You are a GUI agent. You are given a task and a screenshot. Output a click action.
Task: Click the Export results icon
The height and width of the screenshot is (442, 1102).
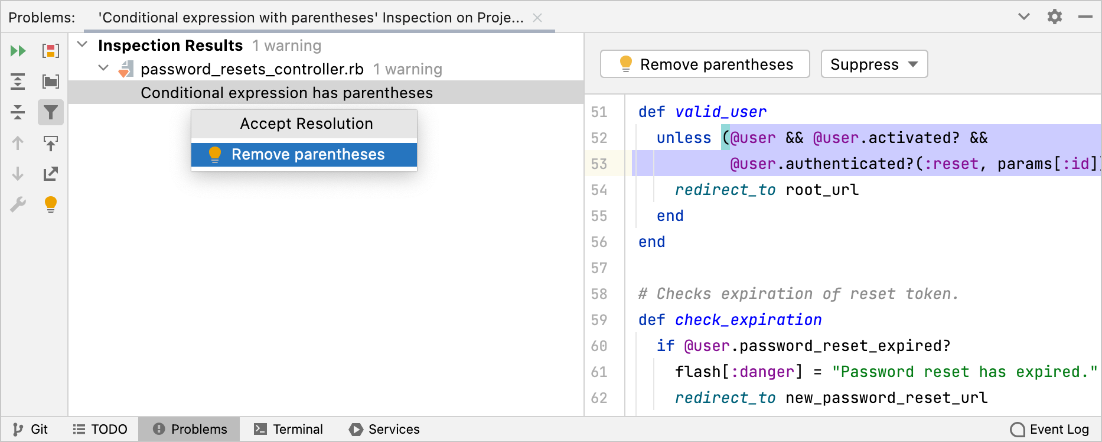tap(51, 174)
